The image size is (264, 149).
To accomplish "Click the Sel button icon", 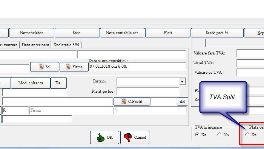I will pyautogui.click(x=41, y=67).
